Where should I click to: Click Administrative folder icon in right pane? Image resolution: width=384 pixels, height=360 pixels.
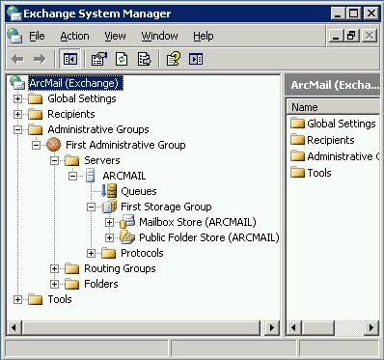coord(297,156)
